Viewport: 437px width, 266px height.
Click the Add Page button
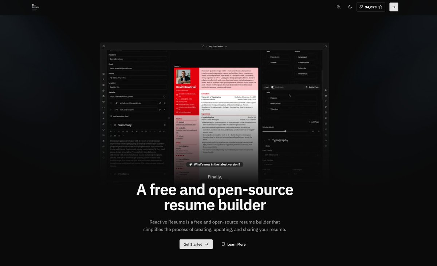coord(314,122)
